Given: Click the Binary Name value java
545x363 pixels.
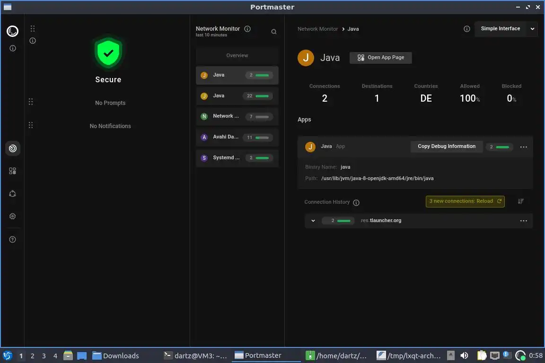Looking at the screenshot, I should click(345, 167).
